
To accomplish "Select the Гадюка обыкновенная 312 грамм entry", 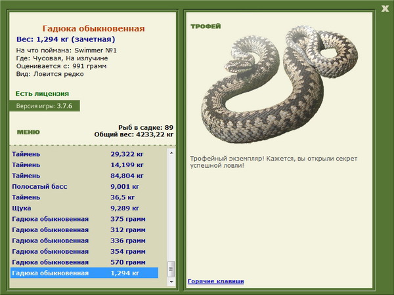I will pos(85,229).
